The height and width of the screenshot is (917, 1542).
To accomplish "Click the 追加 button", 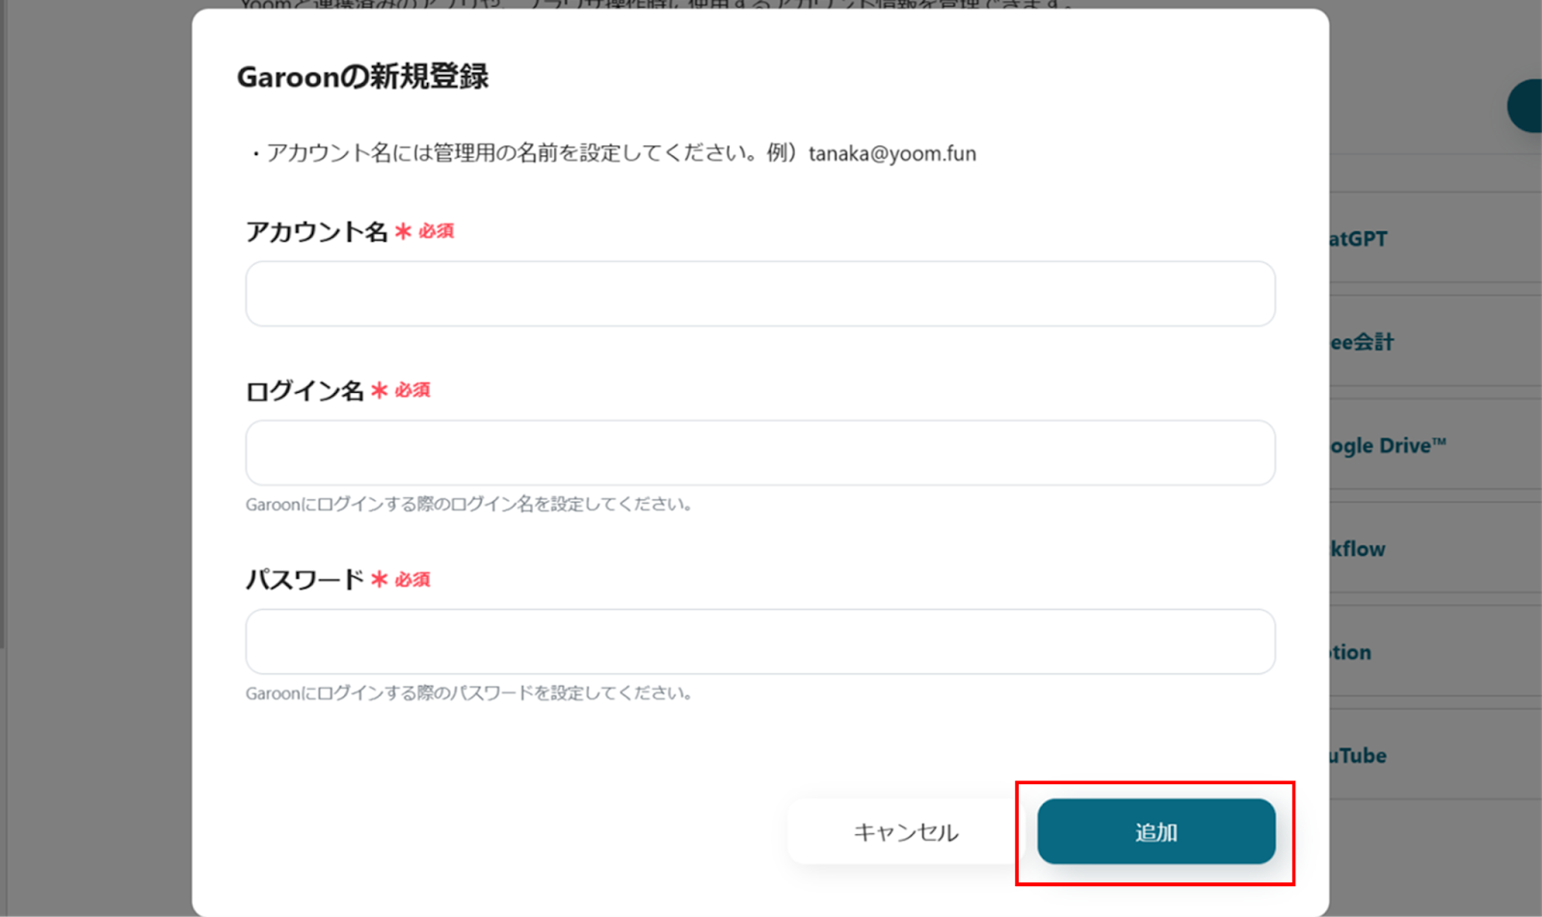I will pos(1156,831).
